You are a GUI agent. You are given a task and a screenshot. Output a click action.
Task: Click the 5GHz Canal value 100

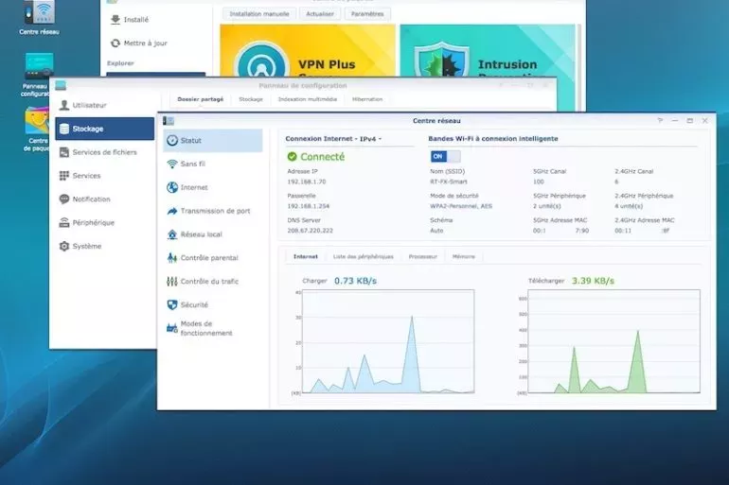(x=539, y=182)
